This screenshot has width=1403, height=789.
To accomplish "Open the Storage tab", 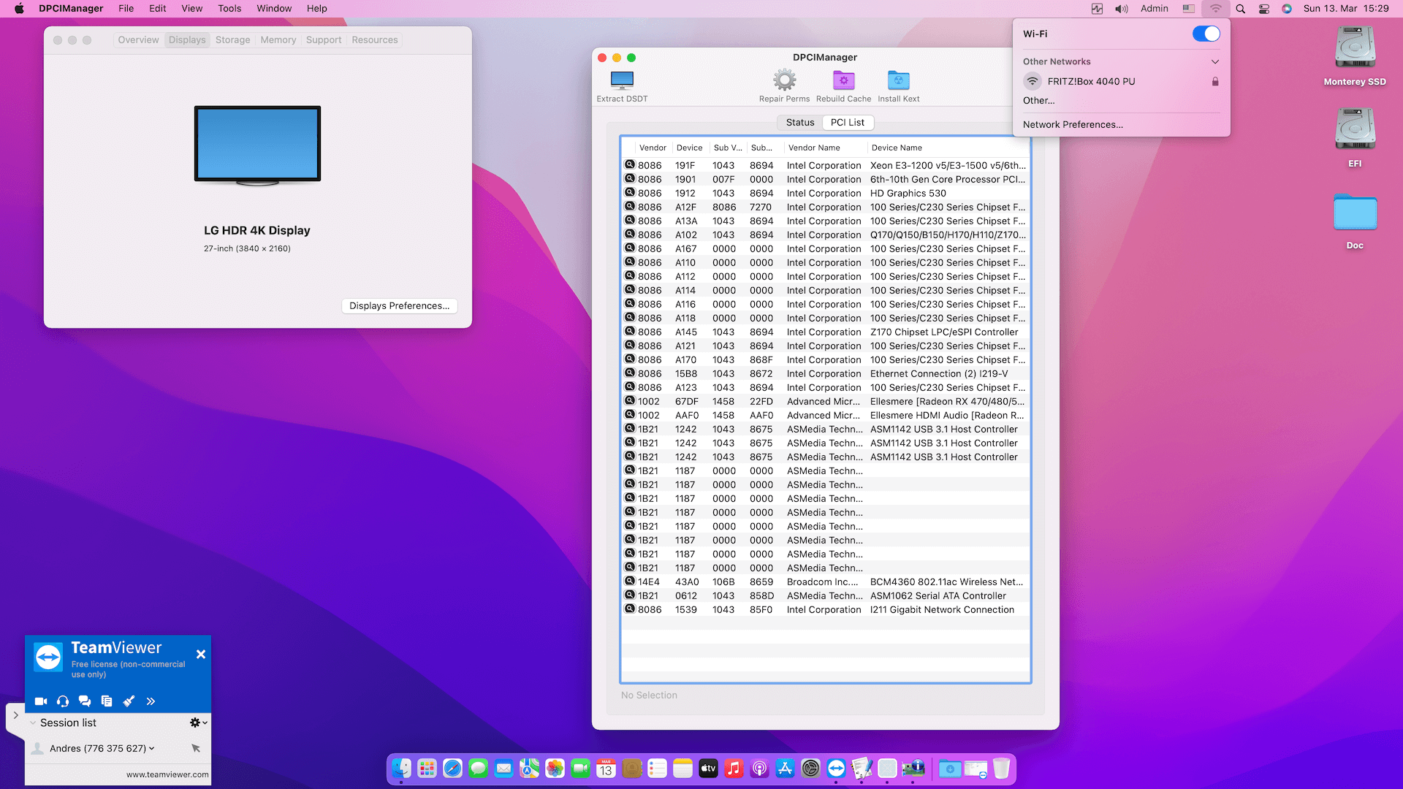I will (x=232, y=40).
